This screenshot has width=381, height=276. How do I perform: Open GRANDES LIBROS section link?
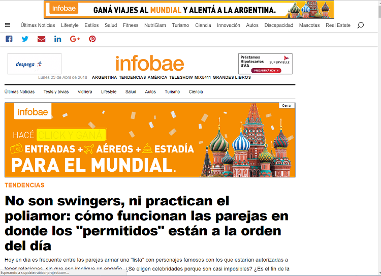(232, 77)
